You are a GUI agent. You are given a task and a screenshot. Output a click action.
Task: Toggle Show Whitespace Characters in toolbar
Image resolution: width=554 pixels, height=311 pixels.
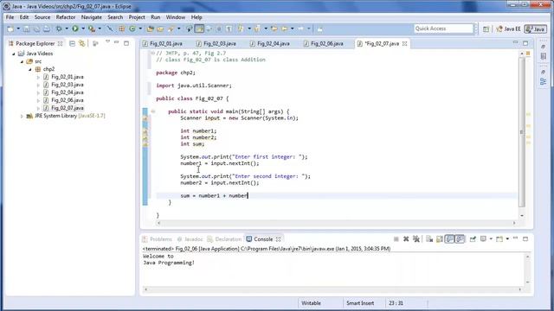(x=229, y=29)
